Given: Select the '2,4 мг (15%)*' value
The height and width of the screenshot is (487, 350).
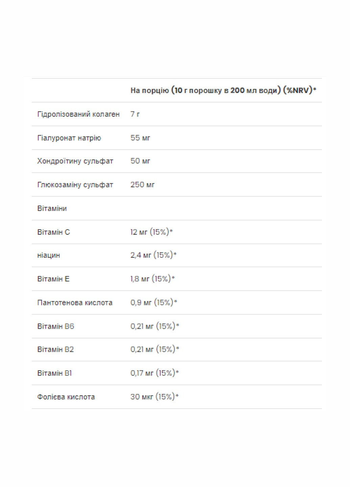Looking at the screenshot, I should tap(154, 255).
